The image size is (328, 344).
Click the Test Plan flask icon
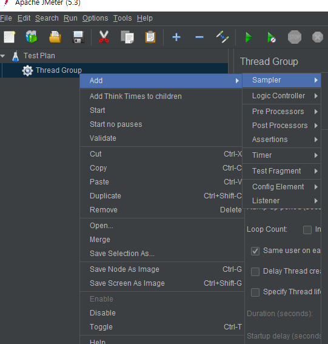15,56
